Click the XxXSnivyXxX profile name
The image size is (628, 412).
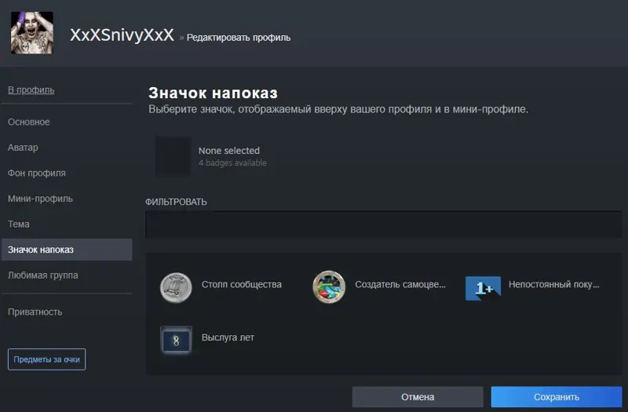point(122,35)
